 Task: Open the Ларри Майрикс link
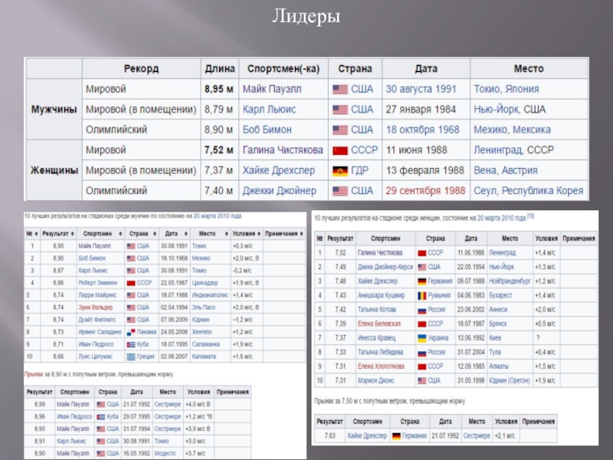pos(97,295)
